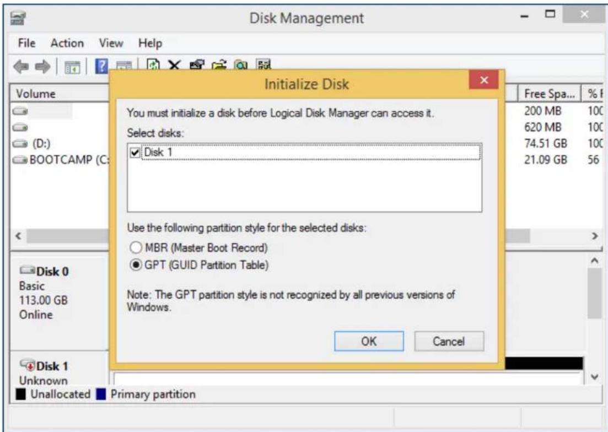Click the Disk 0 label
The height and width of the screenshot is (432, 608).
(x=52, y=272)
